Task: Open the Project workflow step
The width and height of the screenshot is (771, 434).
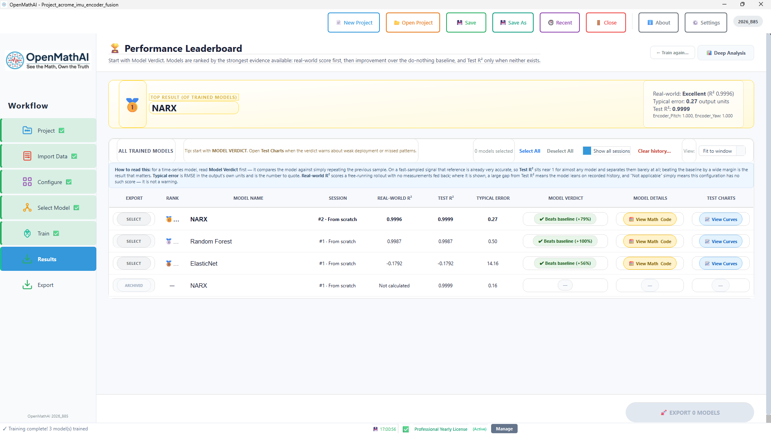Action: (49, 131)
